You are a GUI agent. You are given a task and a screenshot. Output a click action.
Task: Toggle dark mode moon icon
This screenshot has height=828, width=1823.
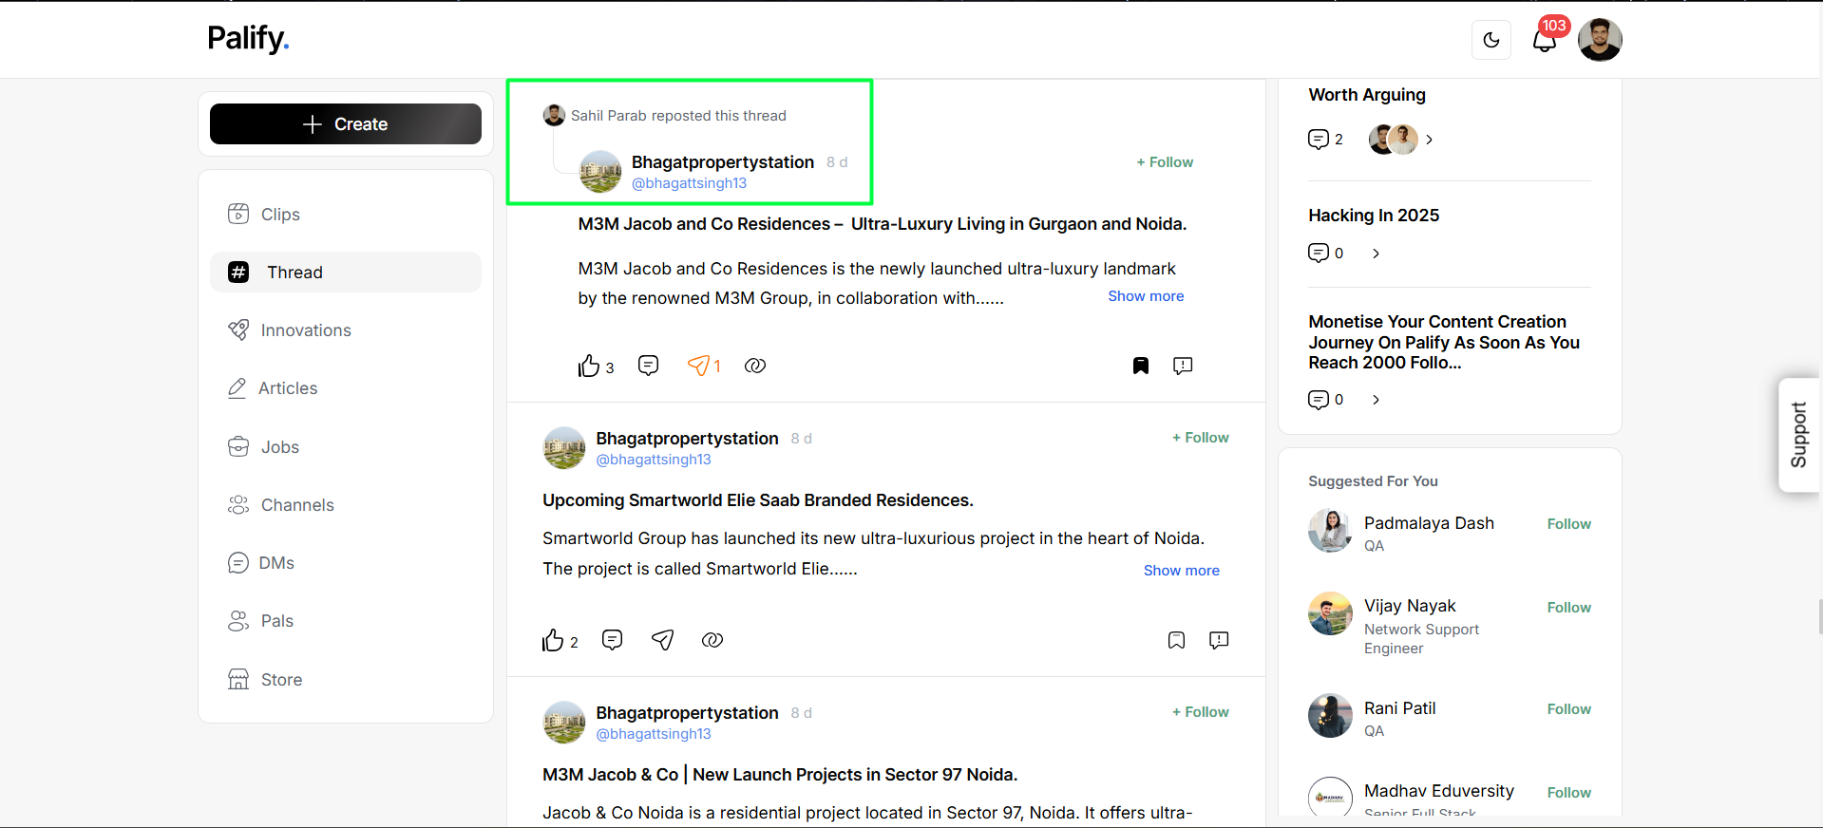pyautogui.click(x=1491, y=40)
